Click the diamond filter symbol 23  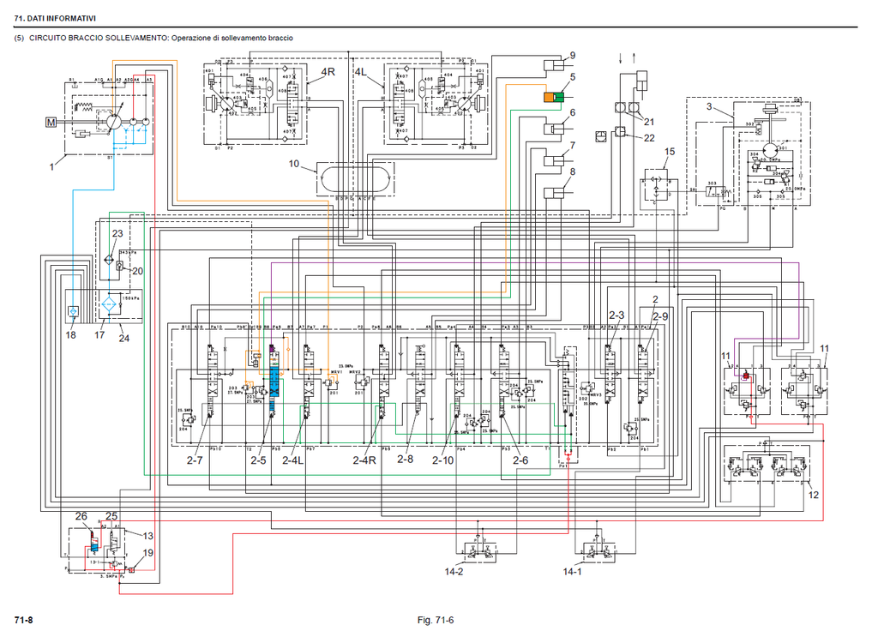[109, 261]
